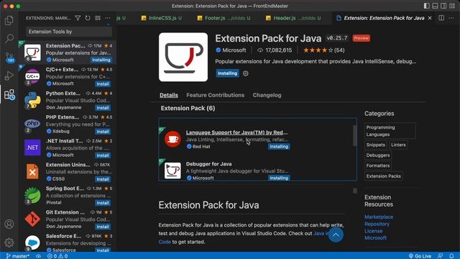Screen dimensions: 460x259
Task: Open the InlineCSS.js editor tab
Action: pyautogui.click(x=161, y=18)
